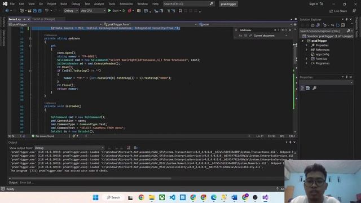
Task: Toggle Match Case in the find box
Action: pyautogui.click(x=240, y=36)
